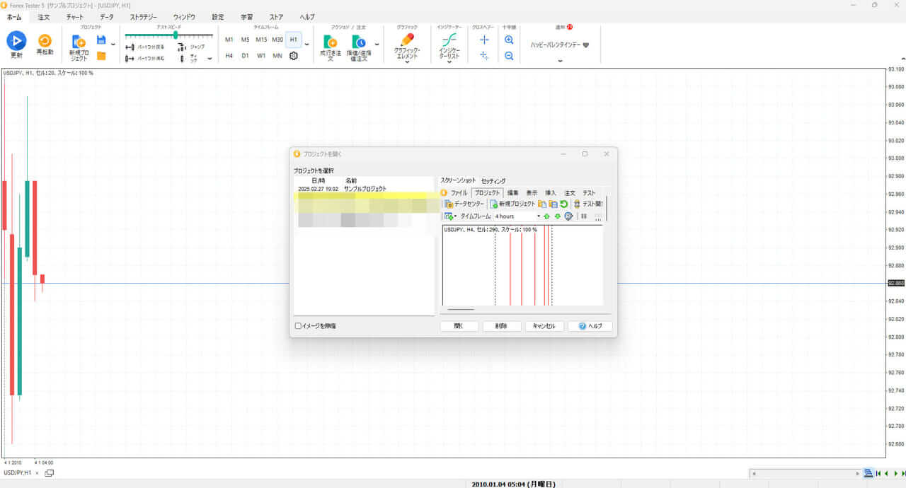Expand the notification panel chevron
This screenshot has width=906, height=488.
tap(560, 61)
